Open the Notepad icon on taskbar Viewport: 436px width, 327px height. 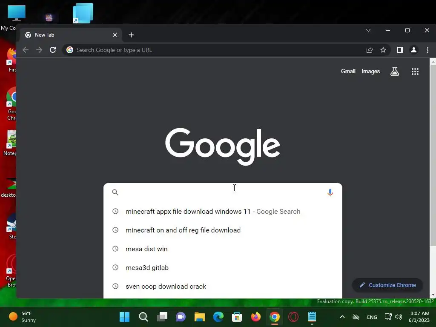coord(312,317)
